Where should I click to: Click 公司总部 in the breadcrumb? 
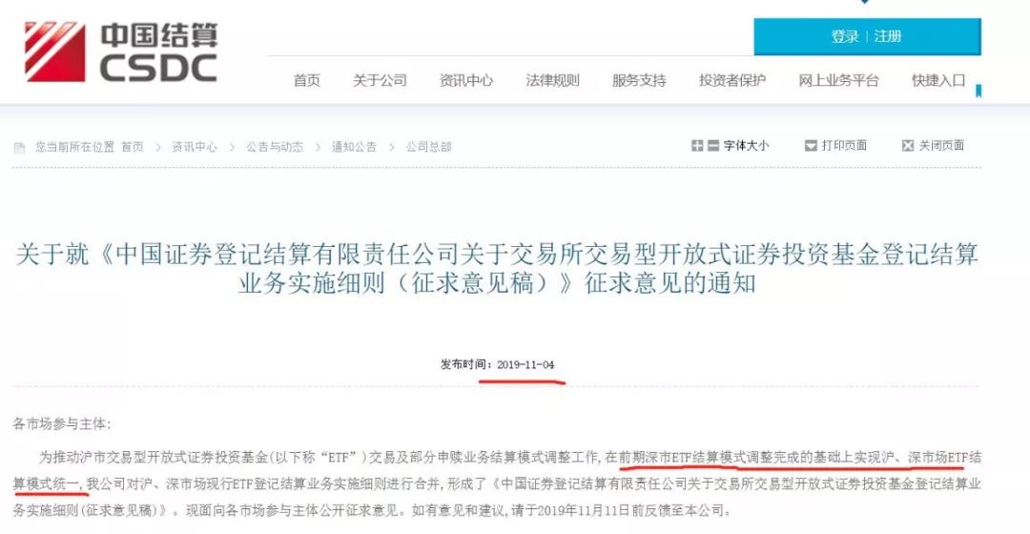(429, 147)
